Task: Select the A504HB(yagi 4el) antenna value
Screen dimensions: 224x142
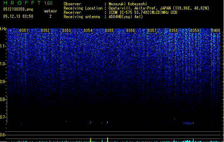Action: click(x=126, y=17)
